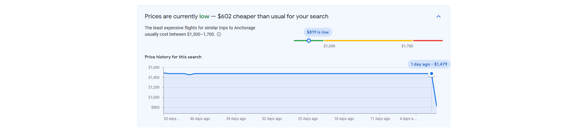The image size is (583, 131).
Task: Collapse the price insights panel chevron
Action: pos(438,16)
